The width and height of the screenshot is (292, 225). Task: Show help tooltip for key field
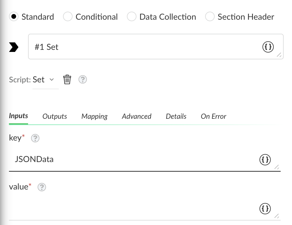pyautogui.click(x=35, y=138)
